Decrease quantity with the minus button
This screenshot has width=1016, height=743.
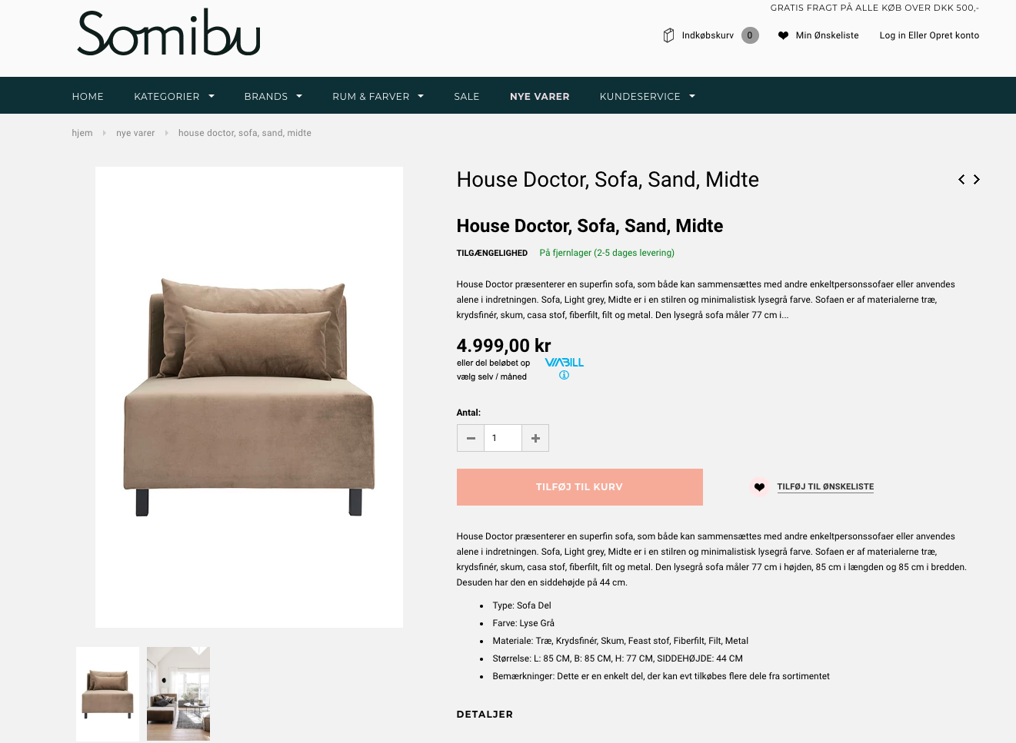pos(471,438)
